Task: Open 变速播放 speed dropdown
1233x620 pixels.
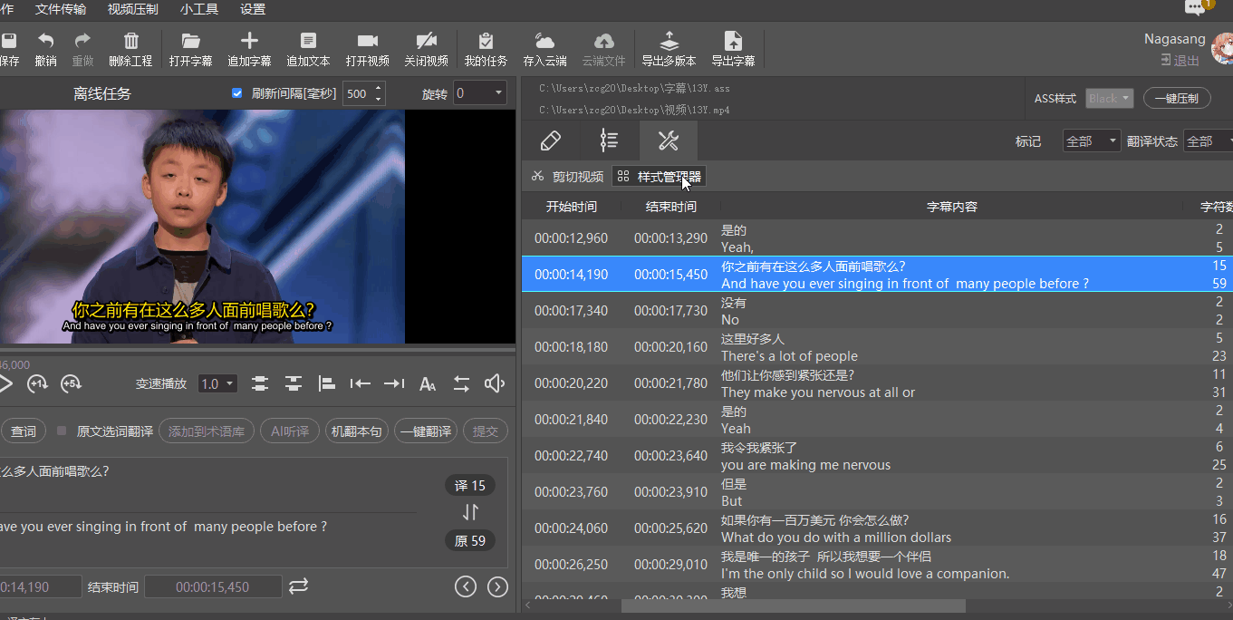Action: click(217, 383)
